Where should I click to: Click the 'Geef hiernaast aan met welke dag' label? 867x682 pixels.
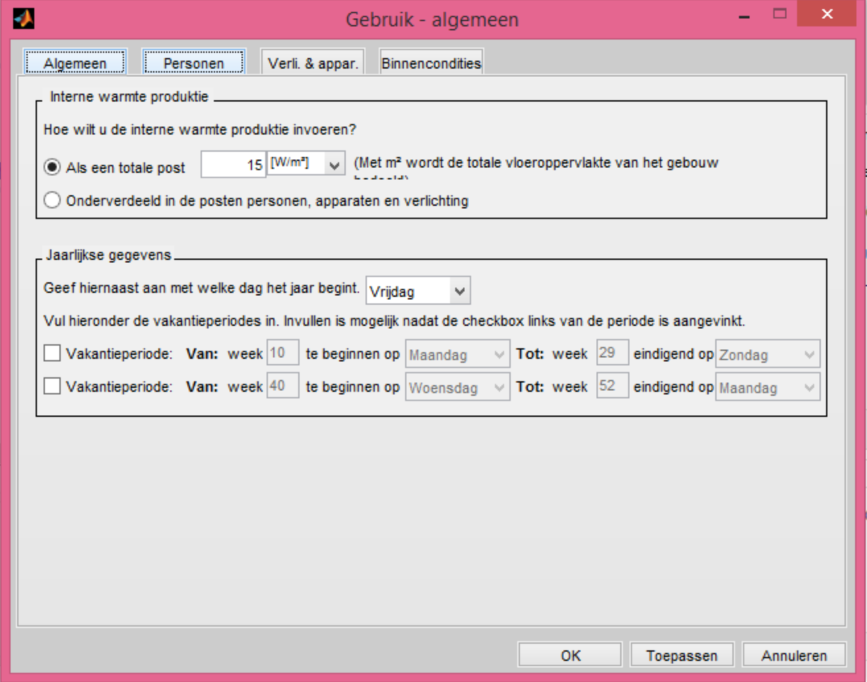tap(201, 288)
